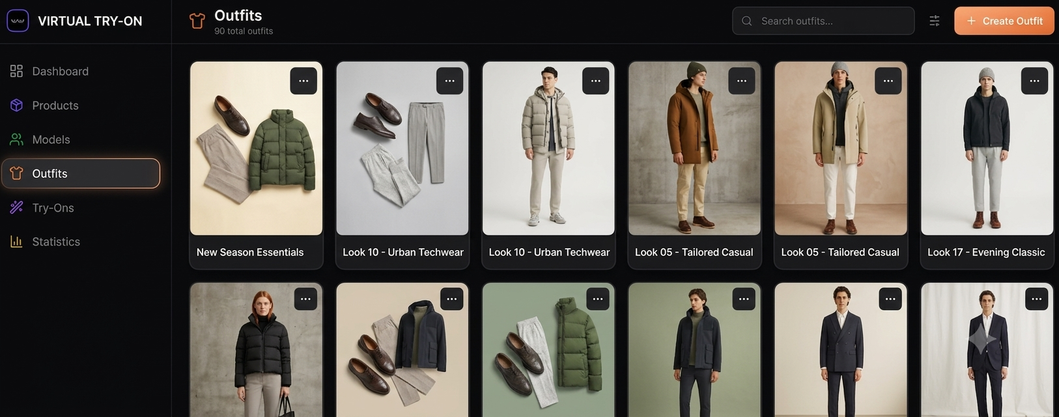This screenshot has width=1059, height=417.
Task: Click the Virtual Try-On app logo
Action: [x=18, y=21]
